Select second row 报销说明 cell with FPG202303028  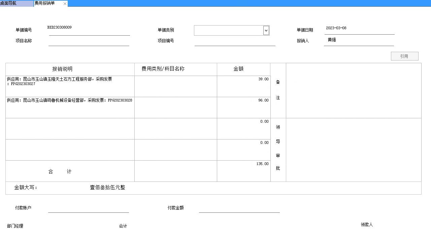pyautogui.click(x=70, y=107)
